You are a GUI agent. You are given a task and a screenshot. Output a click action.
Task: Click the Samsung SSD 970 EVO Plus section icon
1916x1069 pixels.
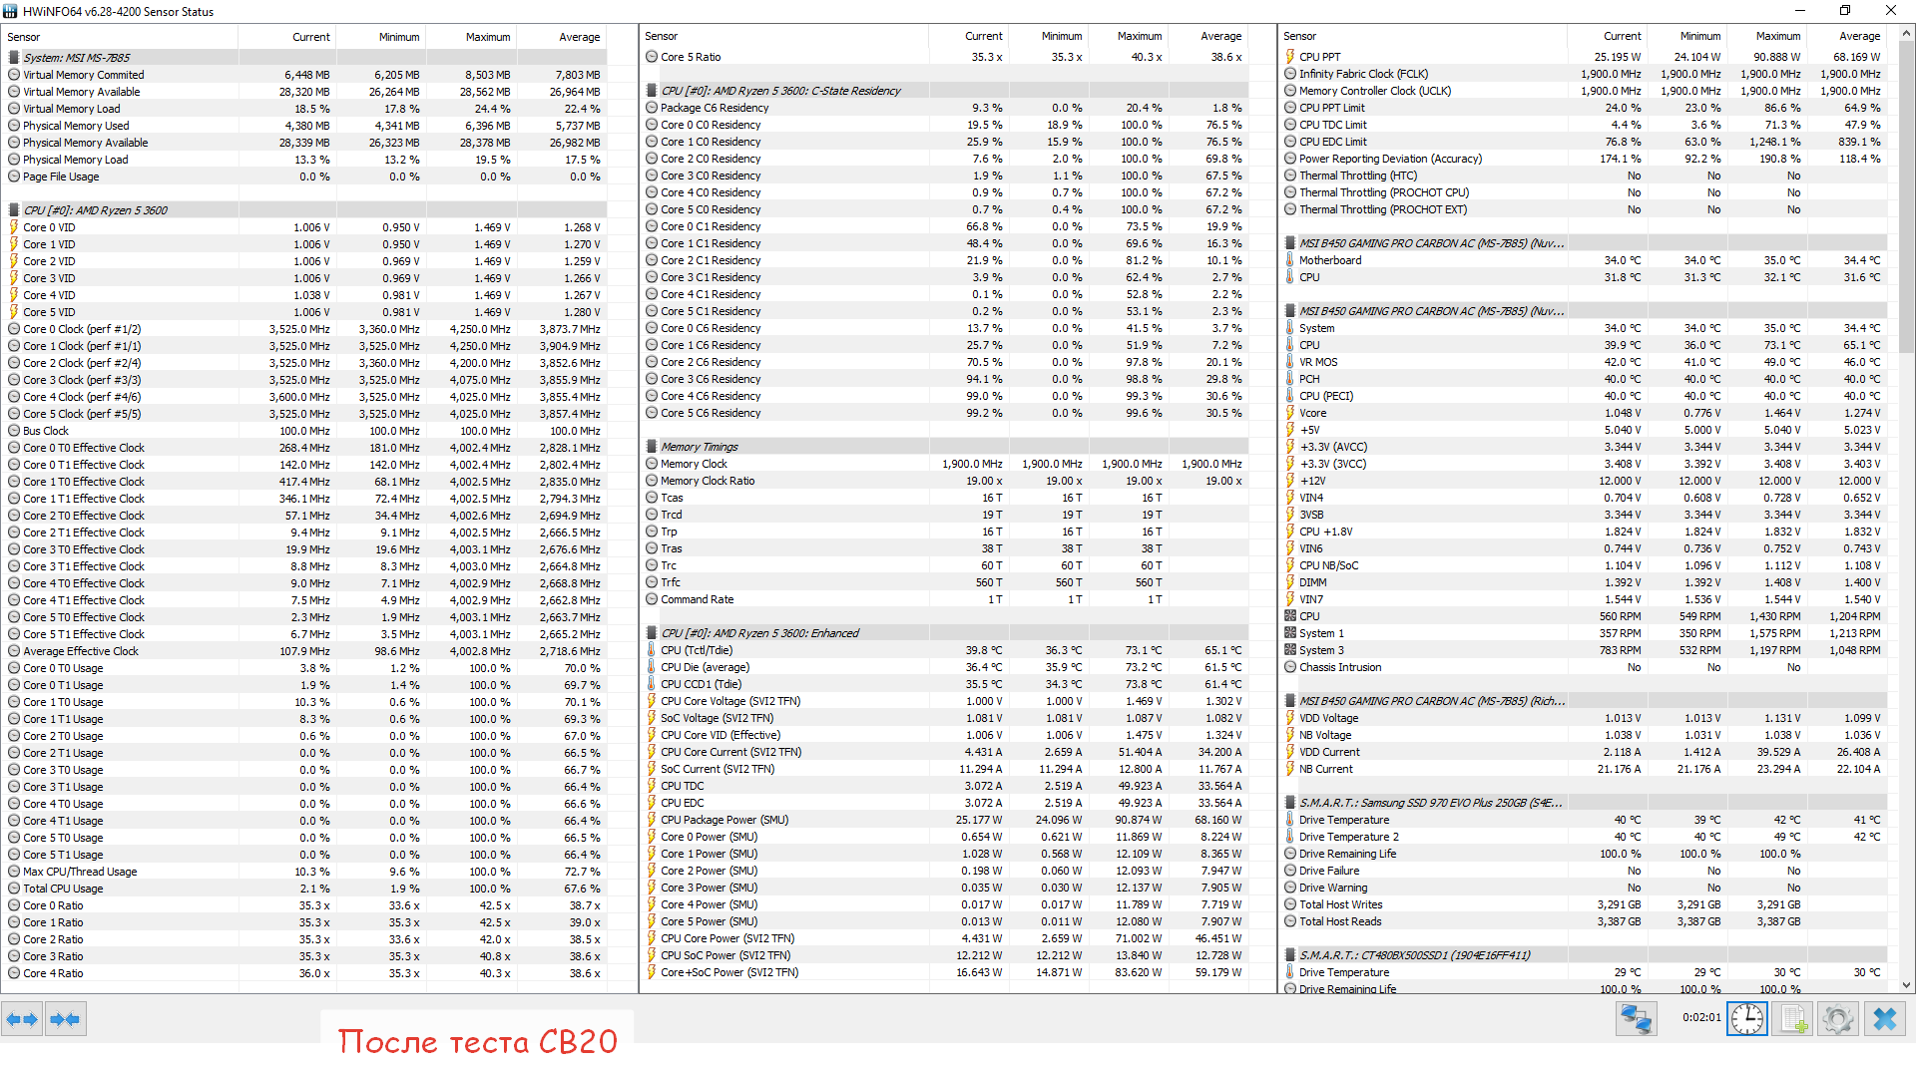[1290, 803]
